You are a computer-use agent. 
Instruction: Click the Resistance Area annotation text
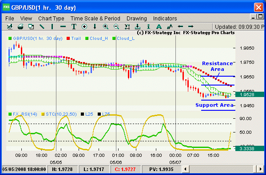(218, 66)
